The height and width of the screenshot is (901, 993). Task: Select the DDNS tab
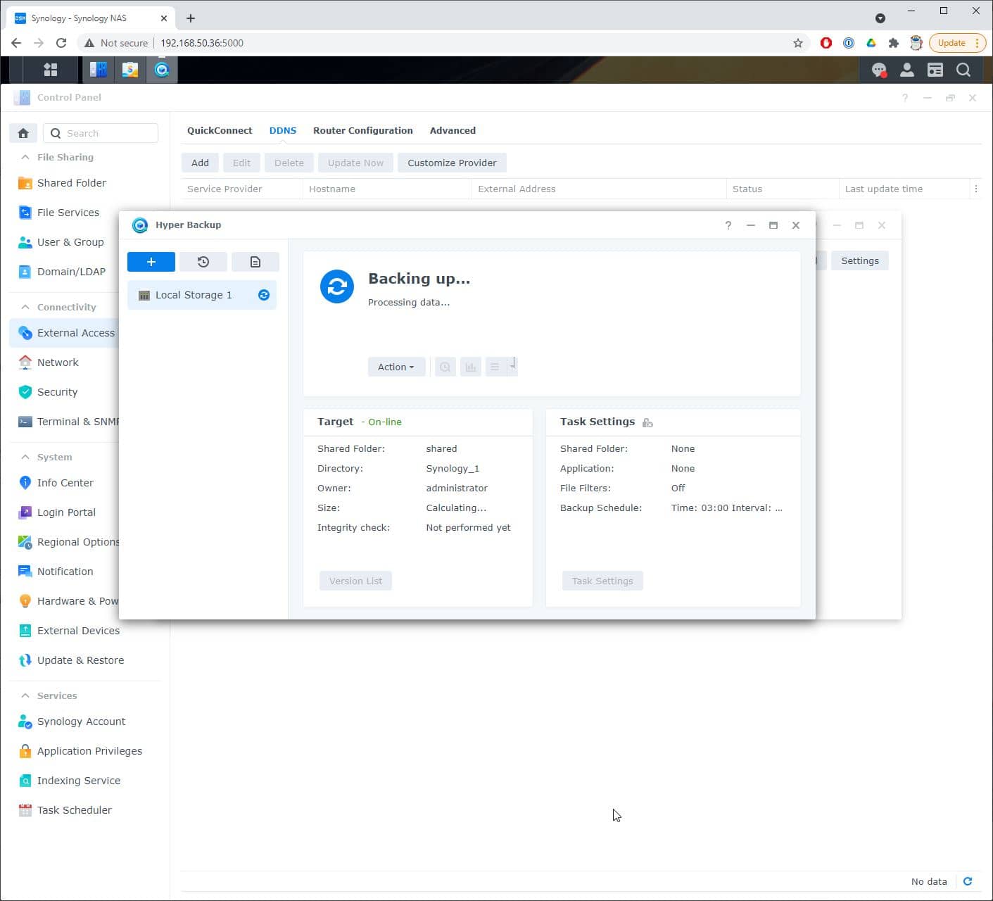click(283, 130)
